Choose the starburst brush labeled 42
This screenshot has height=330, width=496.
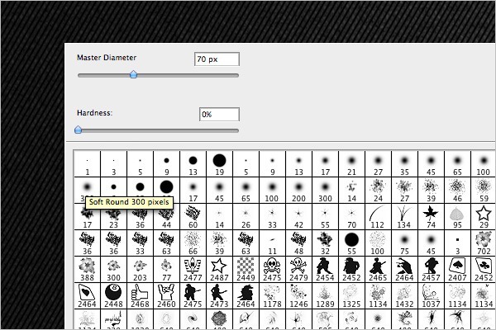(298, 217)
